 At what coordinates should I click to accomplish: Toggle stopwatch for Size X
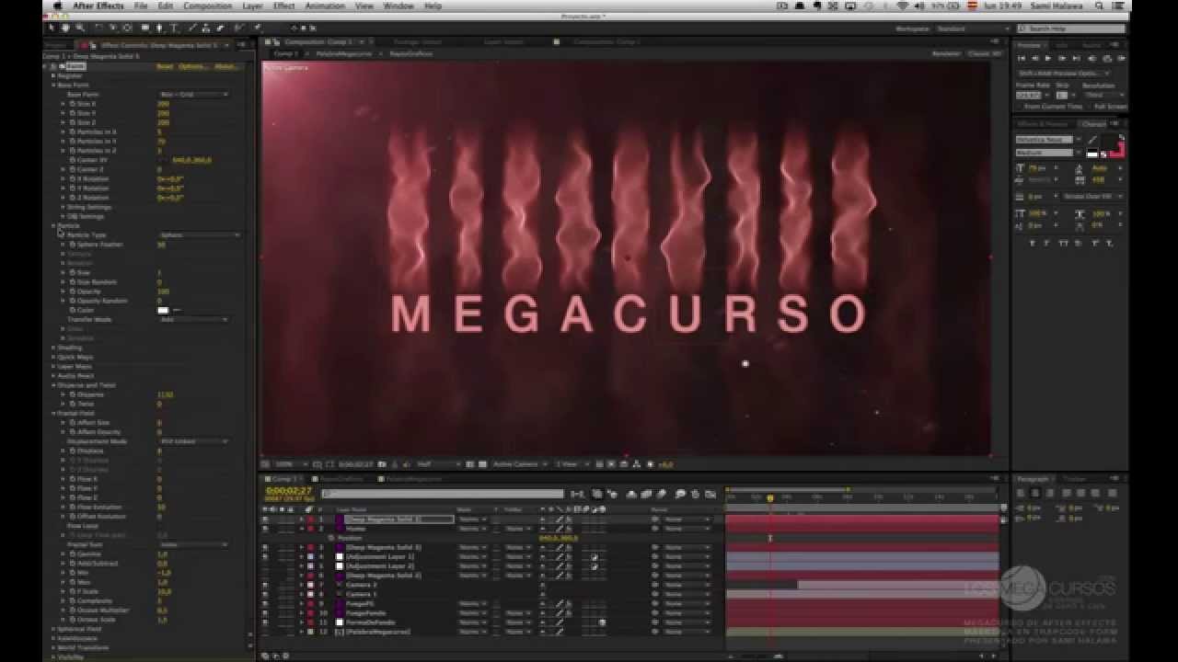(x=72, y=104)
